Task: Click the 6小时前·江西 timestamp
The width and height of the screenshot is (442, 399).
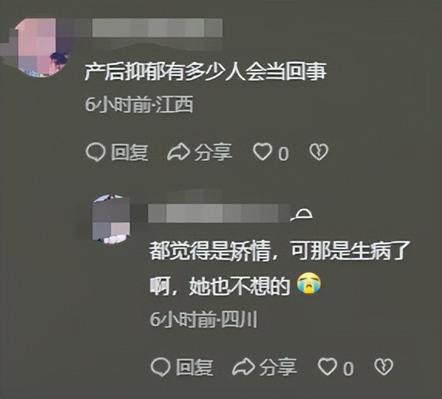Action: (x=139, y=104)
